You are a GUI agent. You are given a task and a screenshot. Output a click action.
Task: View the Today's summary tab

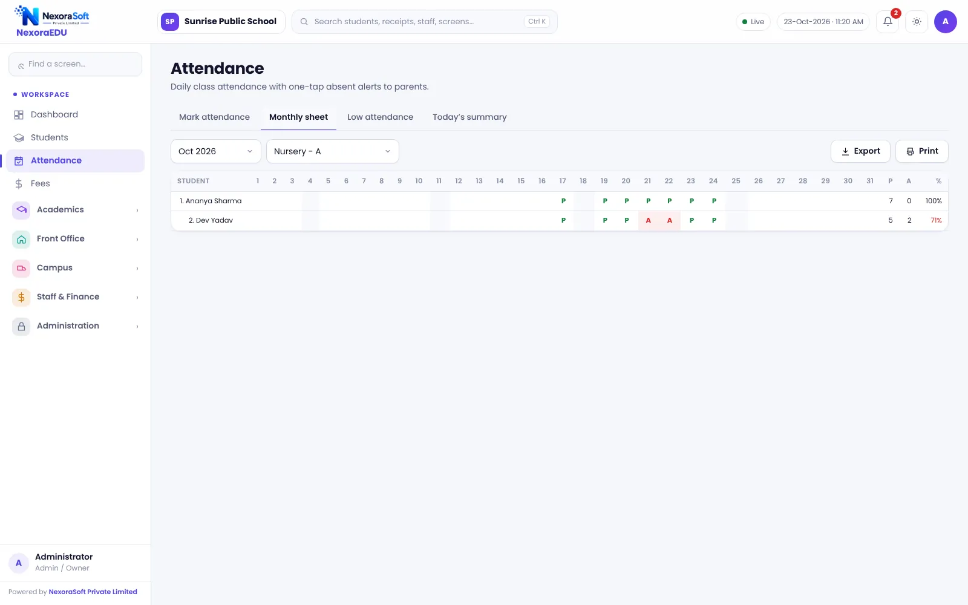click(x=469, y=117)
